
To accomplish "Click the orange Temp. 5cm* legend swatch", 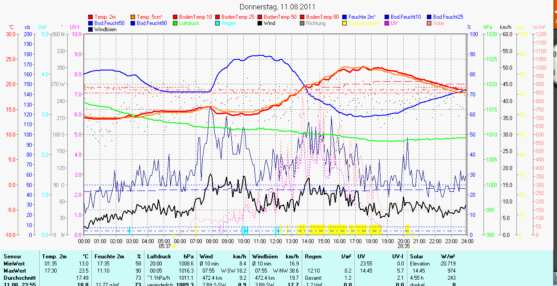I will pos(133,17).
